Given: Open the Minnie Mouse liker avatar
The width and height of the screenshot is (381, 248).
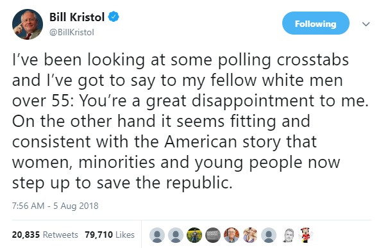Looking at the screenshot, I should click(x=306, y=235).
